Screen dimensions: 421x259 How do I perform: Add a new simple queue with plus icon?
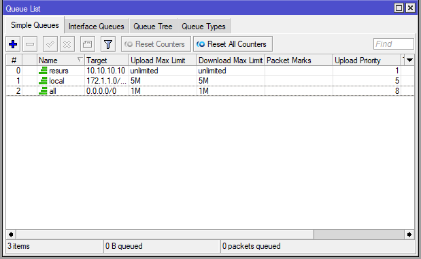(13, 44)
